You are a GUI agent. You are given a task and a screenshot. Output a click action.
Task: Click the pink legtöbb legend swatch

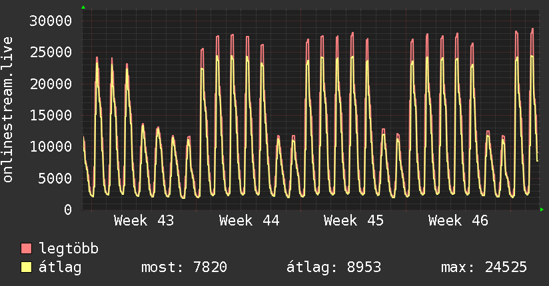pyautogui.click(x=26, y=248)
